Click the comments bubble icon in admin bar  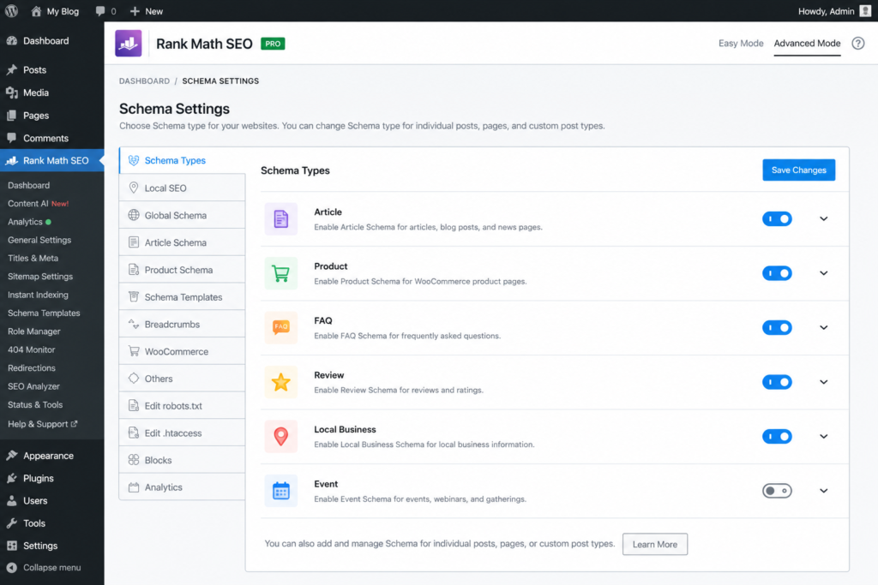coord(100,11)
